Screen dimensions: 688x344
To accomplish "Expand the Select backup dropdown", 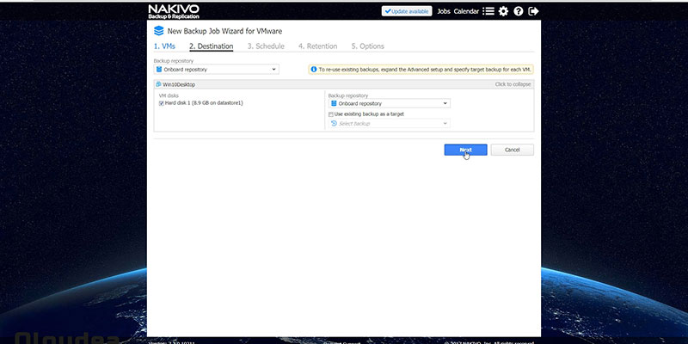I will [x=390, y=124].
